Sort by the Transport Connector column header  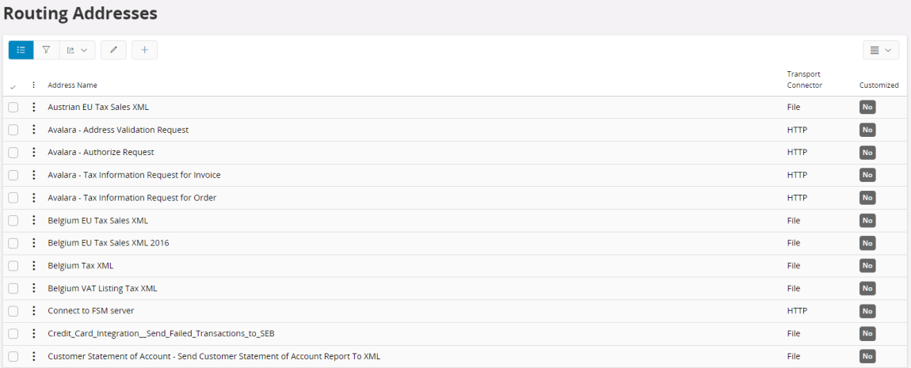click(x=804, y=79)
